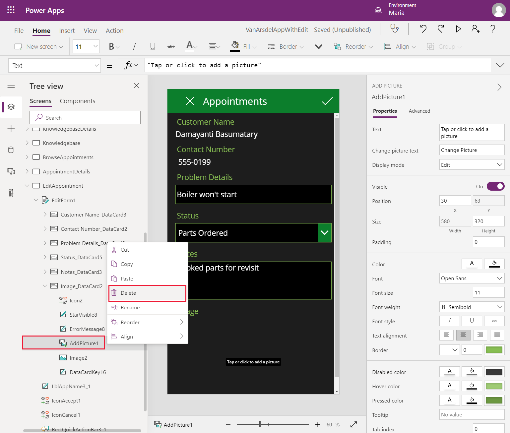Click the Insert plus icon in sidebar

point(11,129)
